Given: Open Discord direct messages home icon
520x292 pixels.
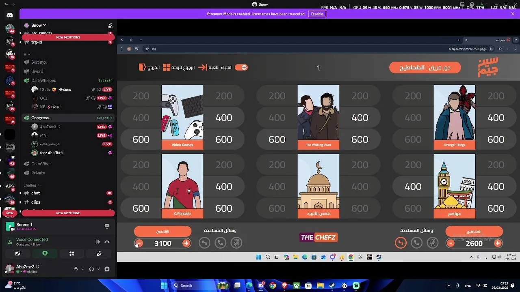Looking at the screenshot, I should (x=10, y=15).
